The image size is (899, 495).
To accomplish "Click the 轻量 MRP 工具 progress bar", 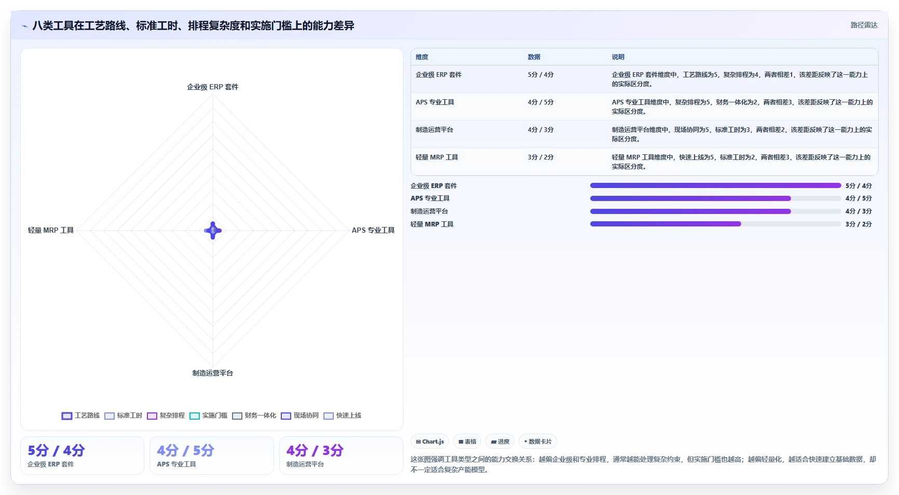I will click(715, 224).
